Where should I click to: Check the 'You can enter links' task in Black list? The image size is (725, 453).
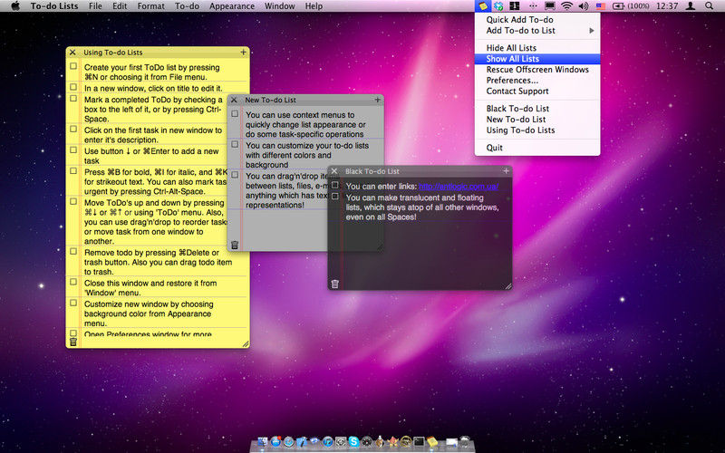click(335, 185)
